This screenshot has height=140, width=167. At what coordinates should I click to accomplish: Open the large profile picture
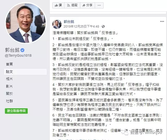coord(26,23)
